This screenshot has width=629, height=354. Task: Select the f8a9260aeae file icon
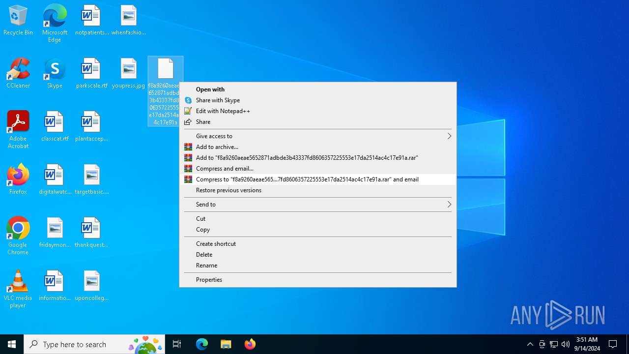coord(166,91)
